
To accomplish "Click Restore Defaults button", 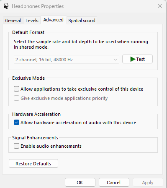I will tap(33, 164).
